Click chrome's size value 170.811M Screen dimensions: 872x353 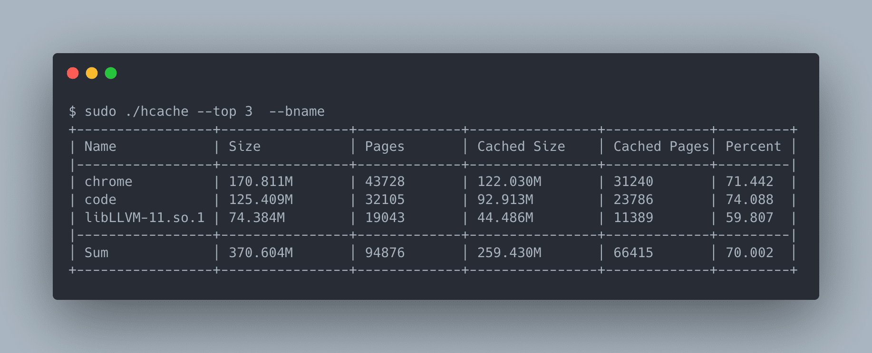click(261, 182)
